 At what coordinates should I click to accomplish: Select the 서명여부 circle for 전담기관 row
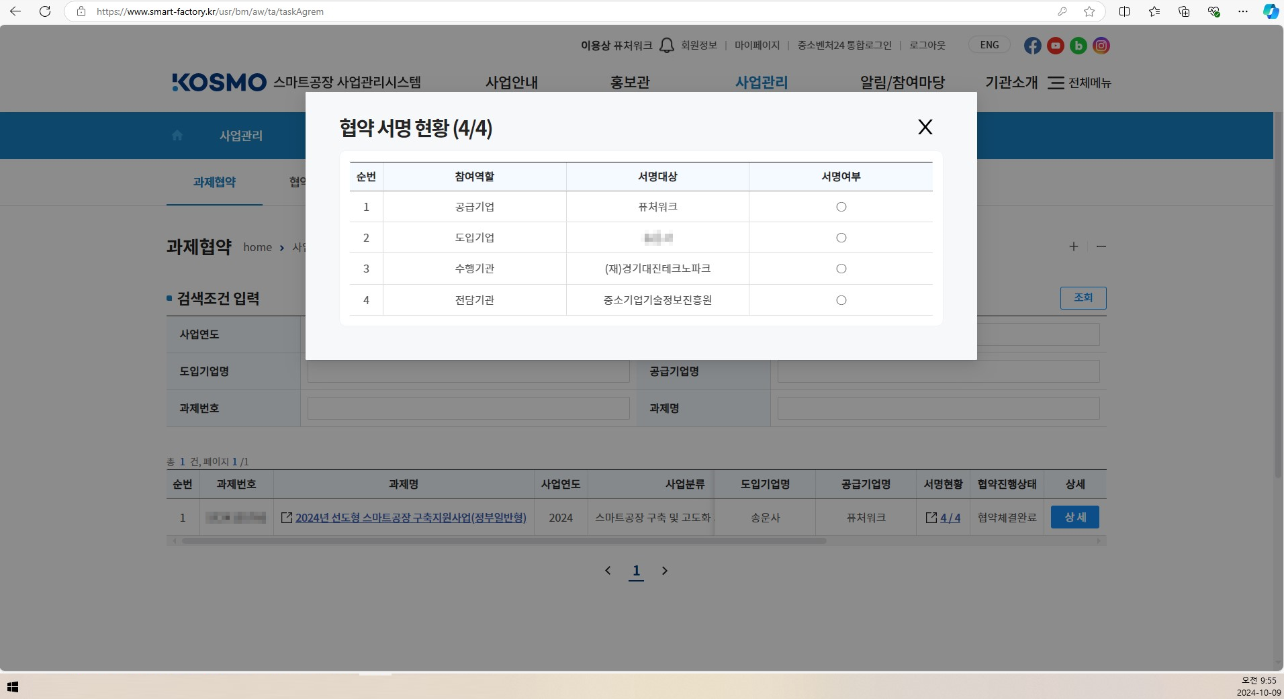pos(841,300)
